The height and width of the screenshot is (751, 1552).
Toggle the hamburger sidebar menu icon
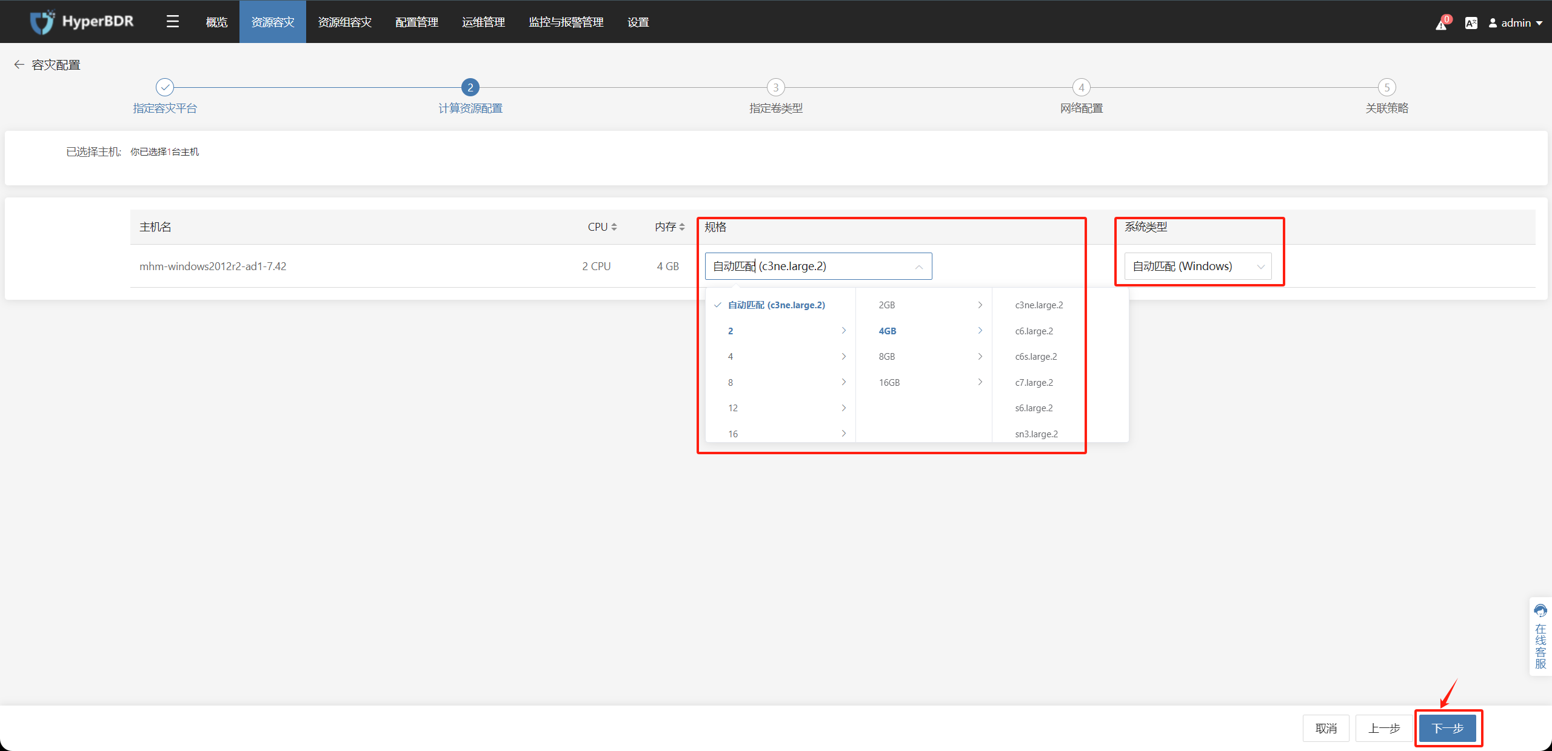pos(173,22)
